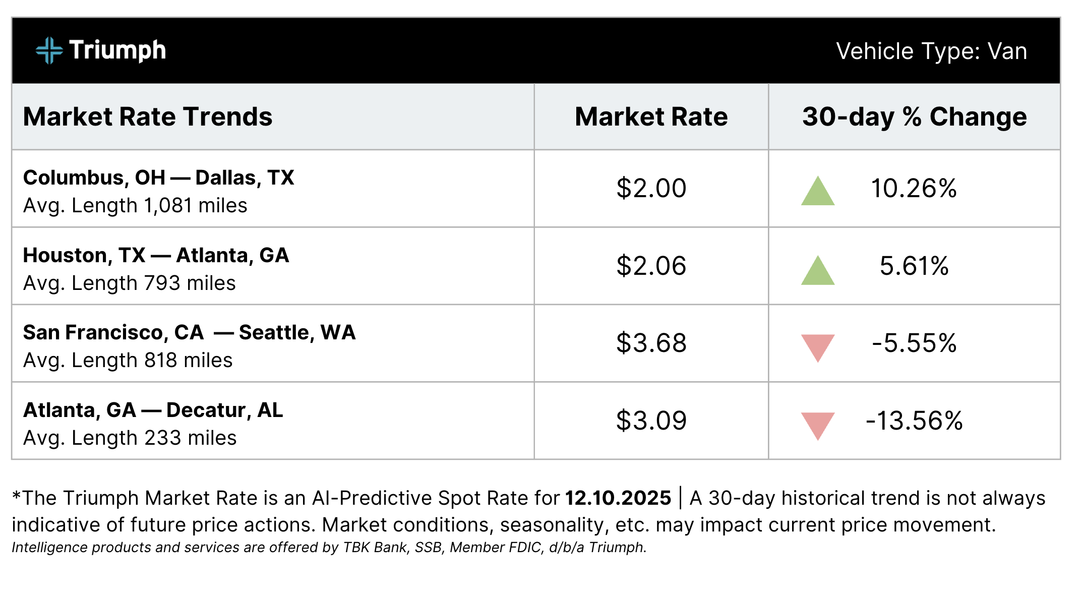The image size is (1083, 595).
Task: Click the Triumph brand name text
Action: click(x=117, y=50)
